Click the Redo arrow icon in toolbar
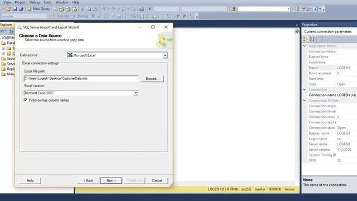 [x=113, y=9]
